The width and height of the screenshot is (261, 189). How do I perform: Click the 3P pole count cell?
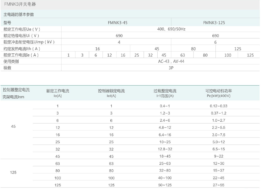point(171,68)
